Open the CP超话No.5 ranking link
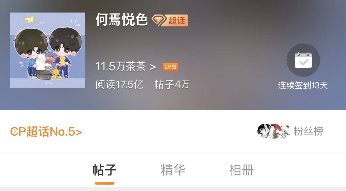This screenshot has height=191, width=346. pos(46,132)
